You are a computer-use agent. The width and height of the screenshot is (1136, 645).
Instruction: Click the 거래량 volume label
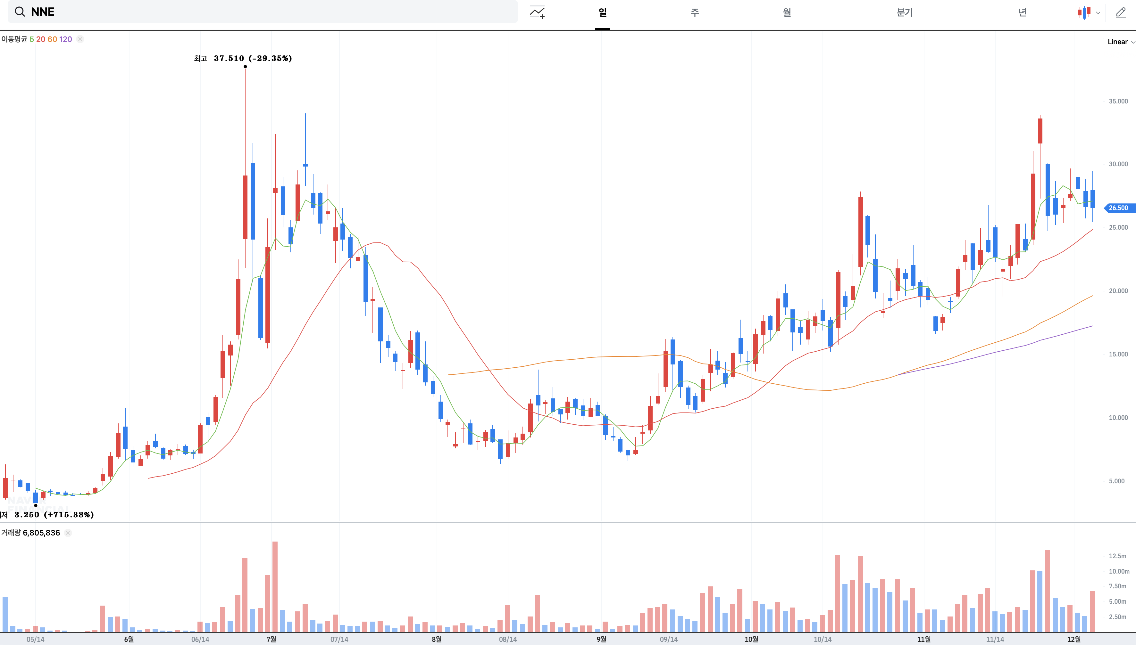(x=11, y=533)
